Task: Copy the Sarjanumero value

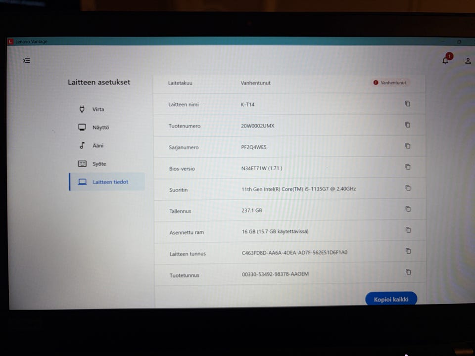Action: pos(408,146)
